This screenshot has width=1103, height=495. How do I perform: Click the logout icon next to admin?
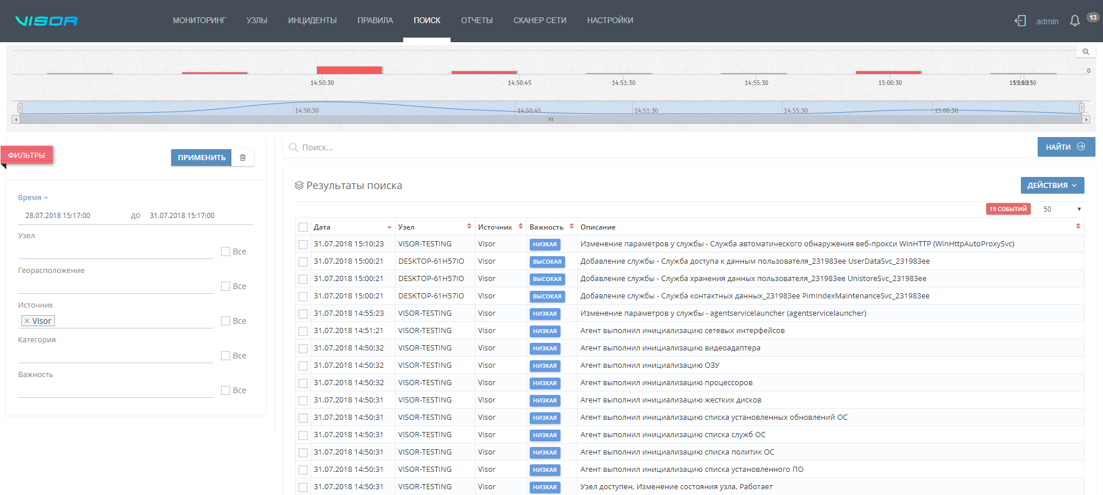coord(1020,21)
